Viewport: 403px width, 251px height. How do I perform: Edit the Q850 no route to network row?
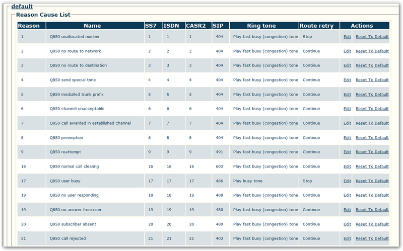click(x=347, y=51)
